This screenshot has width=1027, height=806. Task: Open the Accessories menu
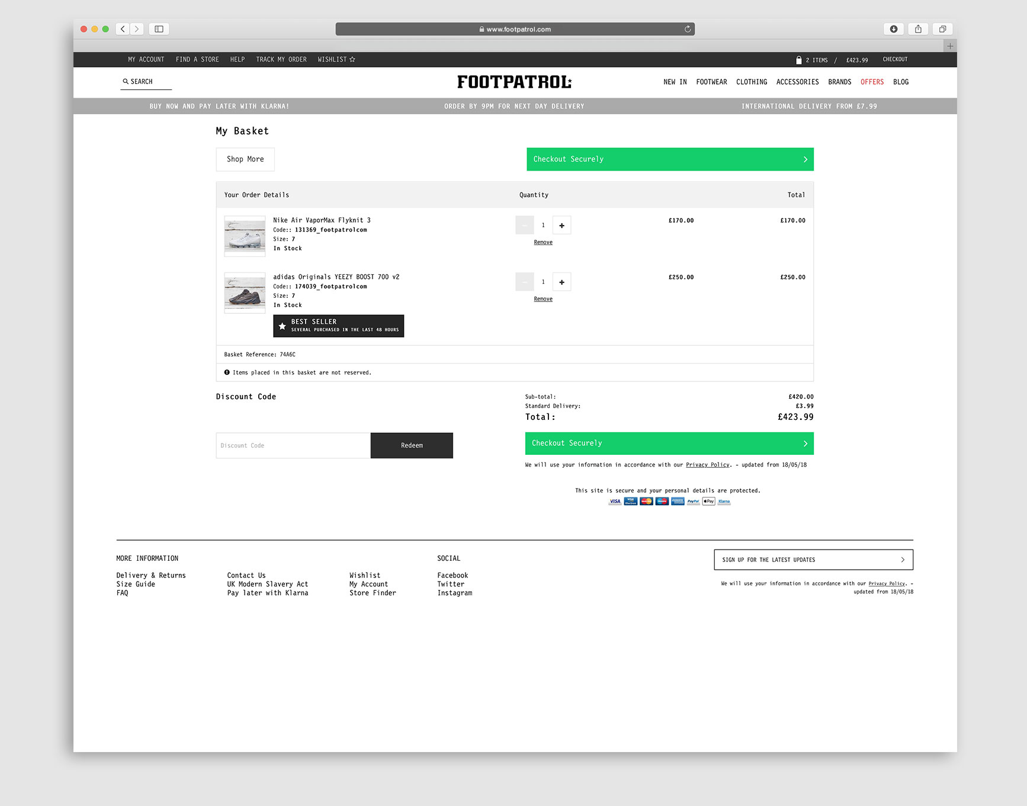798,82
